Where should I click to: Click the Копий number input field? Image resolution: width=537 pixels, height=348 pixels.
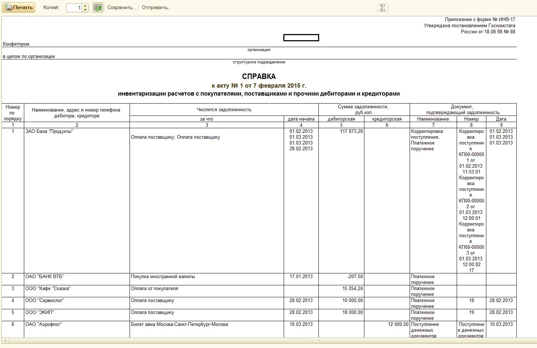74,8
